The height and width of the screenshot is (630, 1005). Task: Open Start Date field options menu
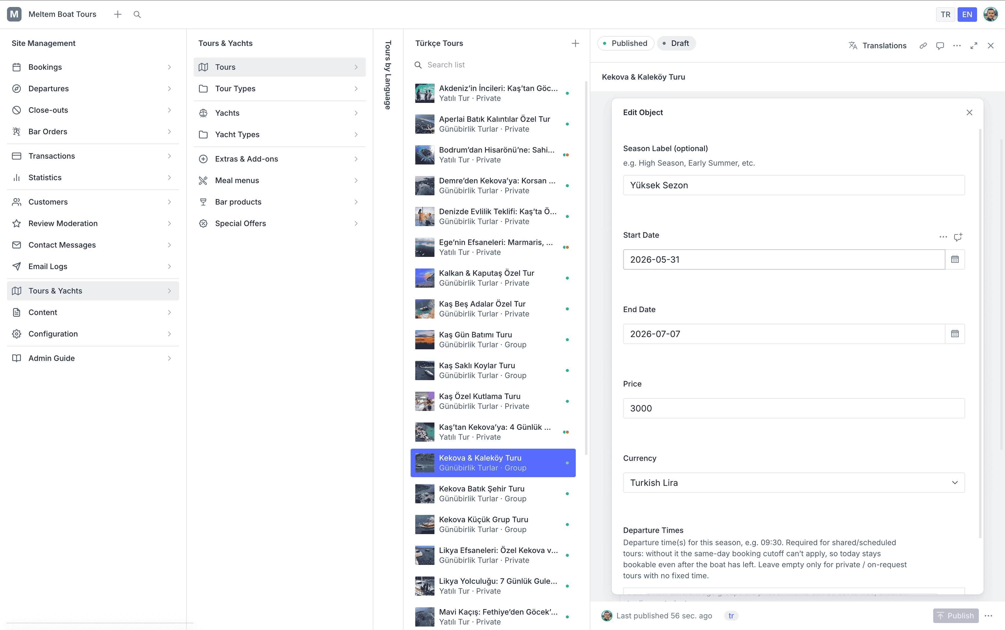coord(943,237)
